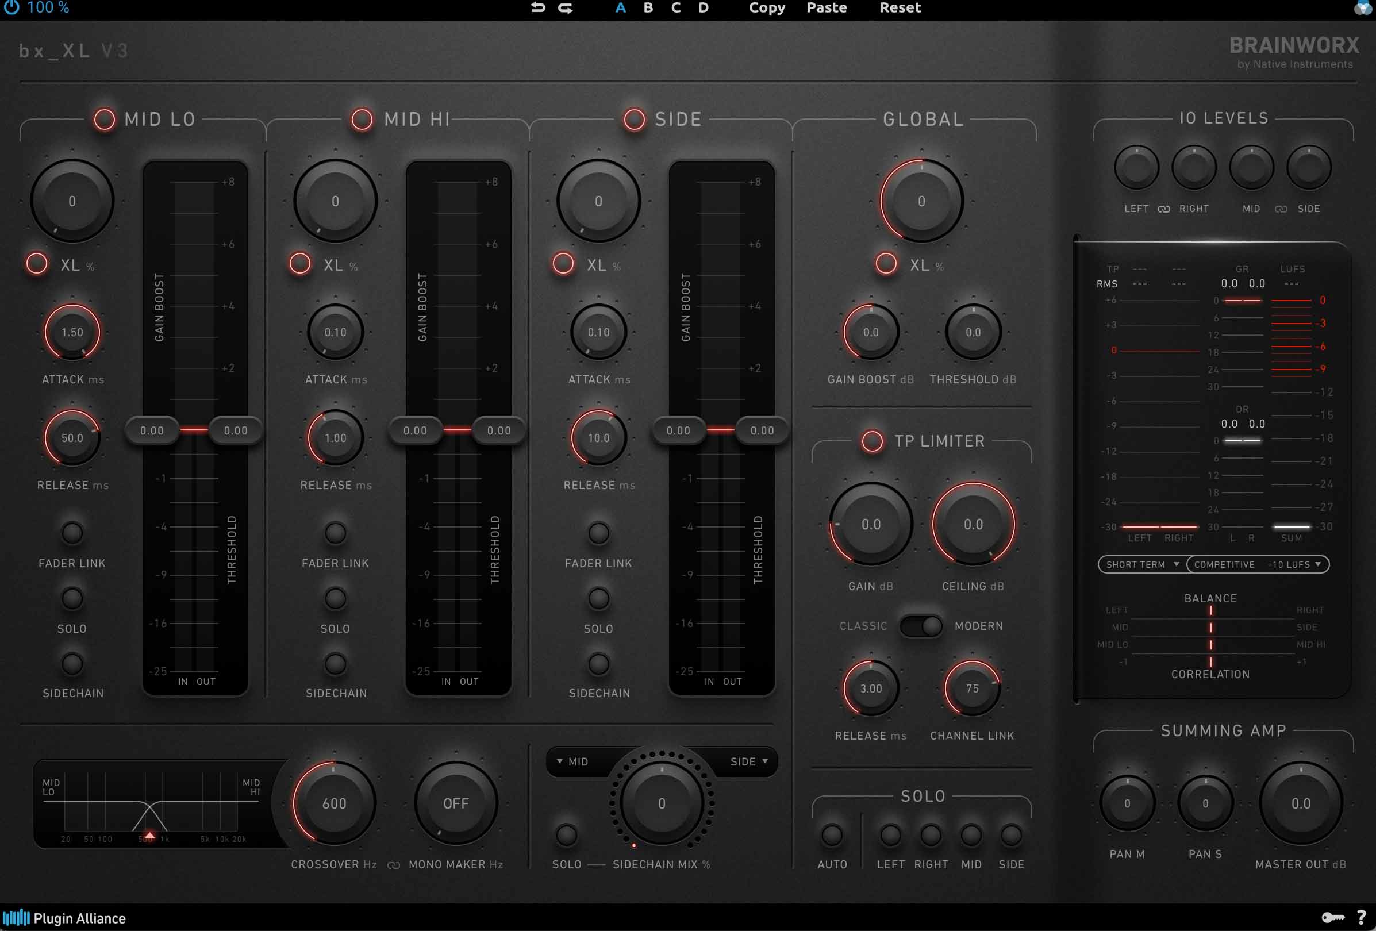Viewport: 1376px width, 931px height.
Task: Toggle the MID HI band power button
Action: [x=362, y=119]
